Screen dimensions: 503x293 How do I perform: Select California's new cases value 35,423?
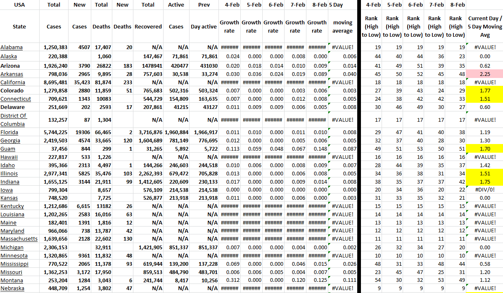point(79,82)
